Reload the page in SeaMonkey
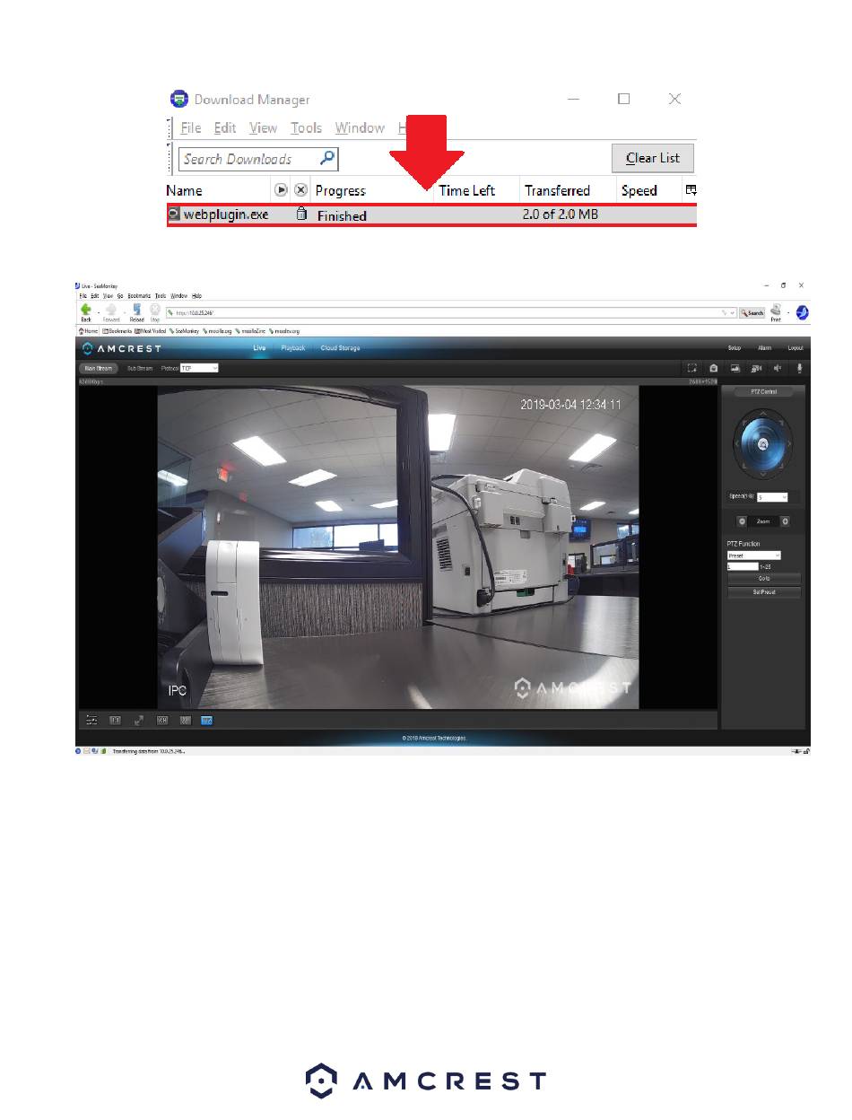852x1120 pixels. pos(136,311)
